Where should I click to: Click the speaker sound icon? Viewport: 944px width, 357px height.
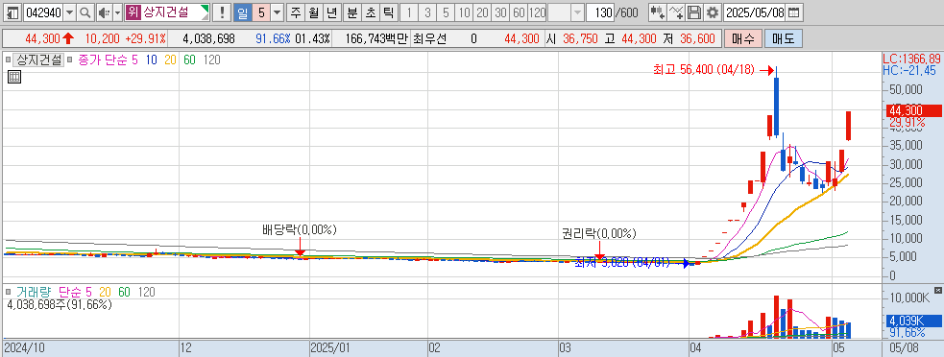point(104,12)
